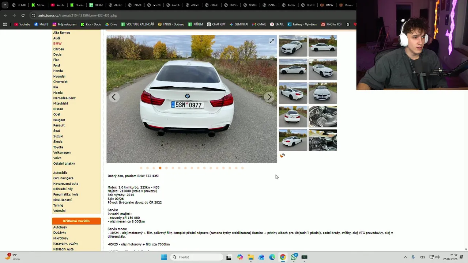Launch Copilot from the taskbar
The width and height of the screenshot is (468, 263).
(240, 257)
